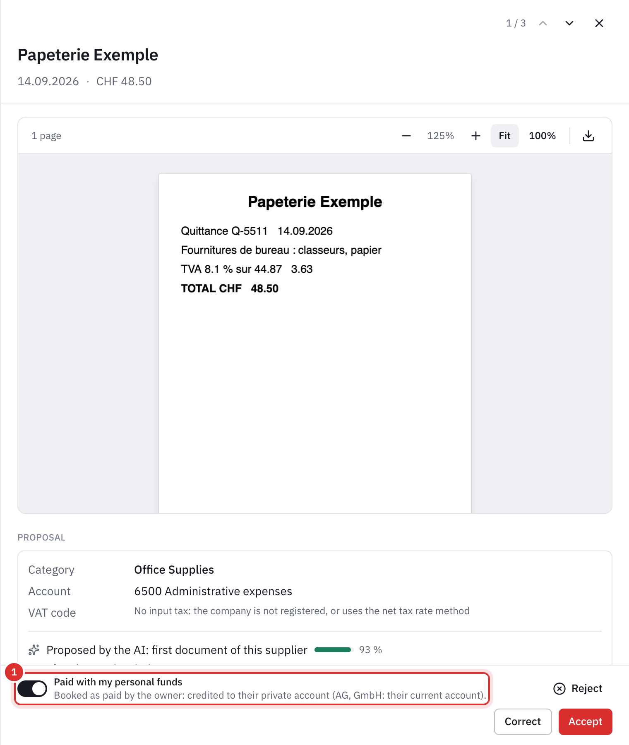Click the Paid with my personal funds label
Image resolution: width=629 pixels, height=745 pixels.
(x=118, y=682)
